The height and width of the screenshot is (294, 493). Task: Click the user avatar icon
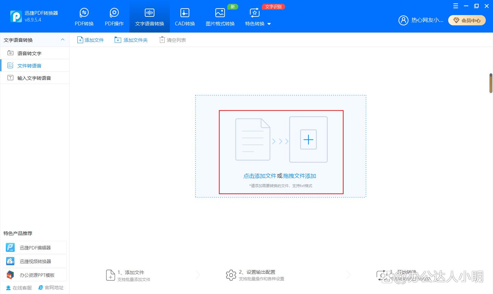pos(403,20)
